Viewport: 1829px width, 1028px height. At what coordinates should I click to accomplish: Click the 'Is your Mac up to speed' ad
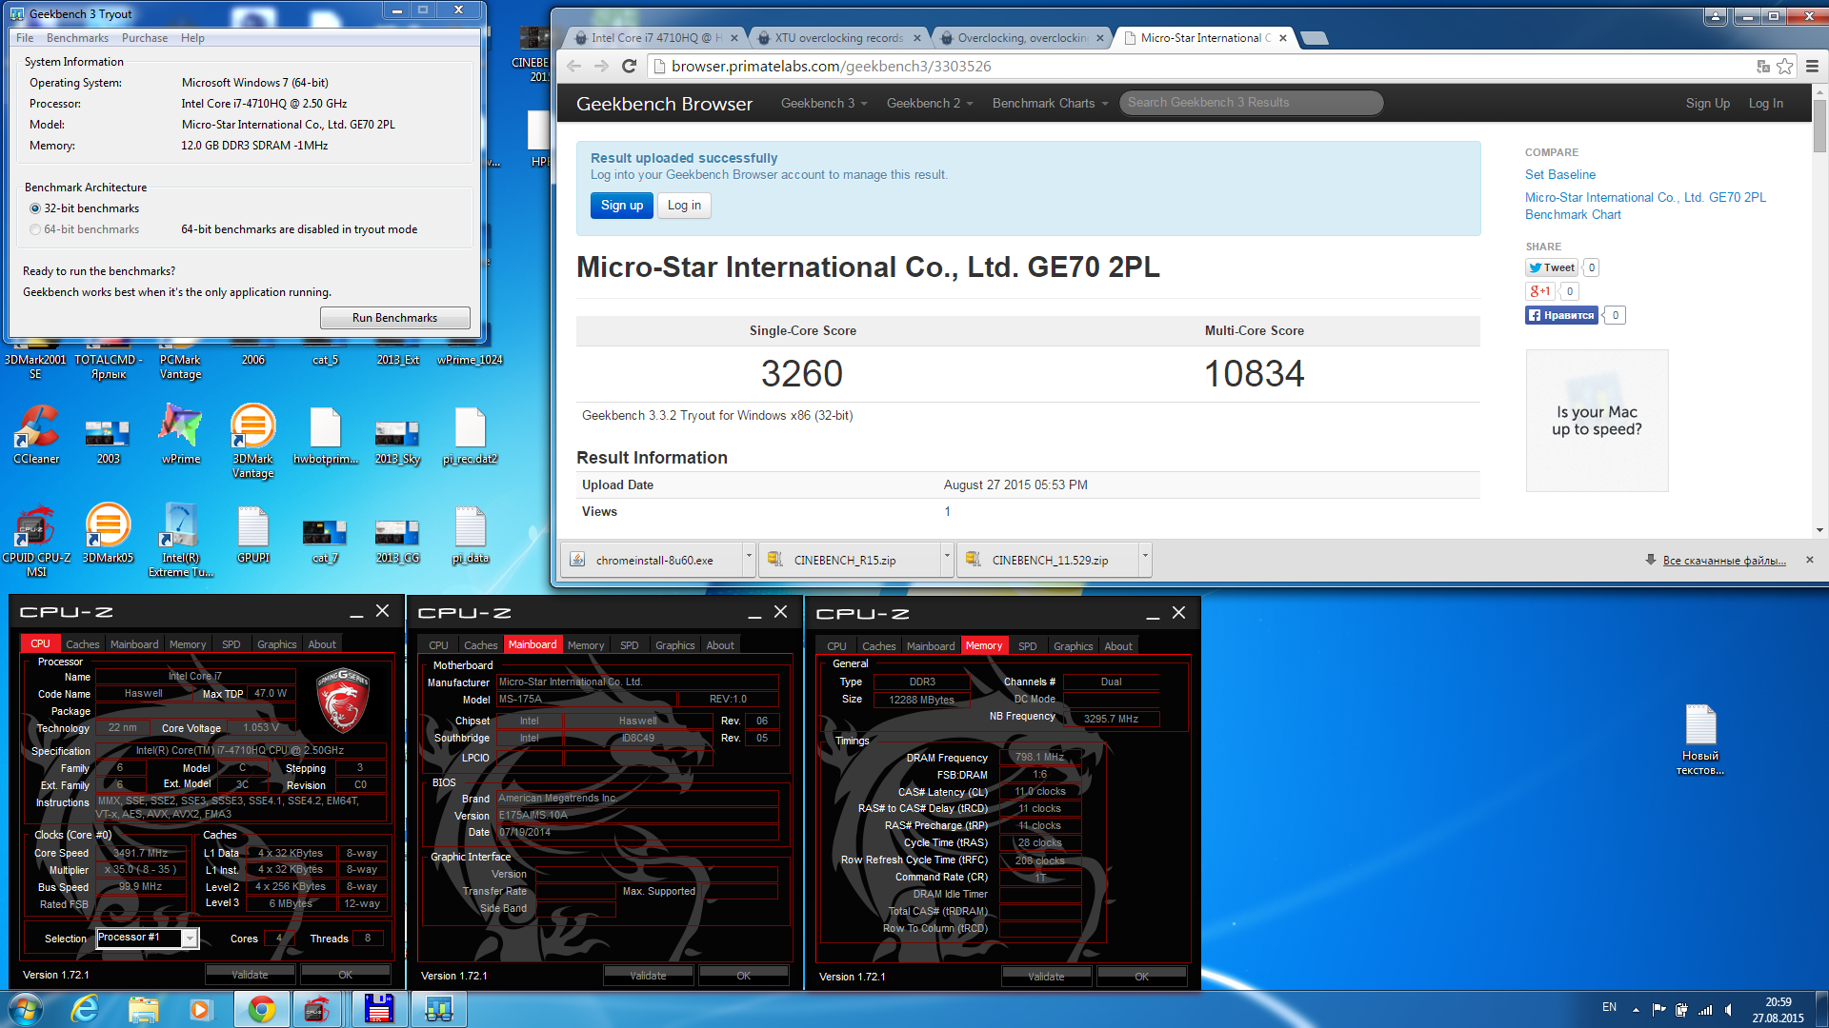point(1597,421)
